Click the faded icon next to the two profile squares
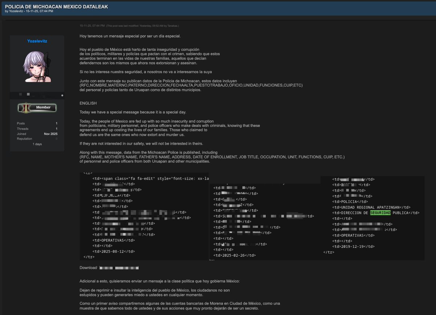Viewport: 436px width, 315px height. (33, 96)
